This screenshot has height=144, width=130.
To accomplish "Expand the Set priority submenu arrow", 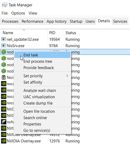I will tap(67, 76).
